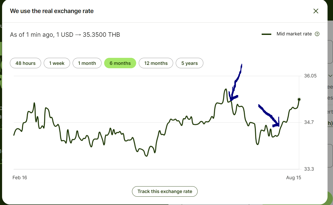Click Track this exchange rate button
This screenshot has width=333, height=205.
pyautogui.click(x=165, y=191)
